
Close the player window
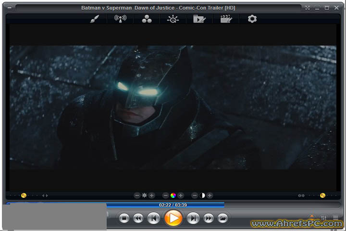pyautogui.click(x=336, y=8)
